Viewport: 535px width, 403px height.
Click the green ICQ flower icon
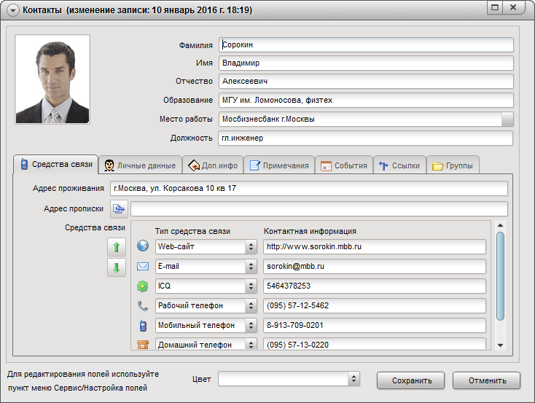click(x=143, y=286)
